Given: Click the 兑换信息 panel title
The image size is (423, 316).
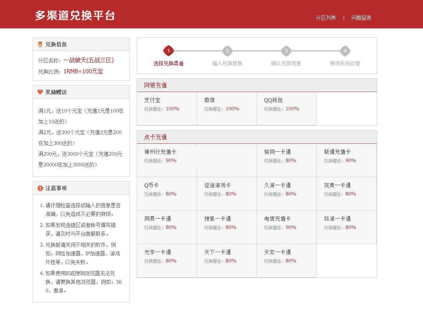Looking at the screenshot, I should point(56,44).
